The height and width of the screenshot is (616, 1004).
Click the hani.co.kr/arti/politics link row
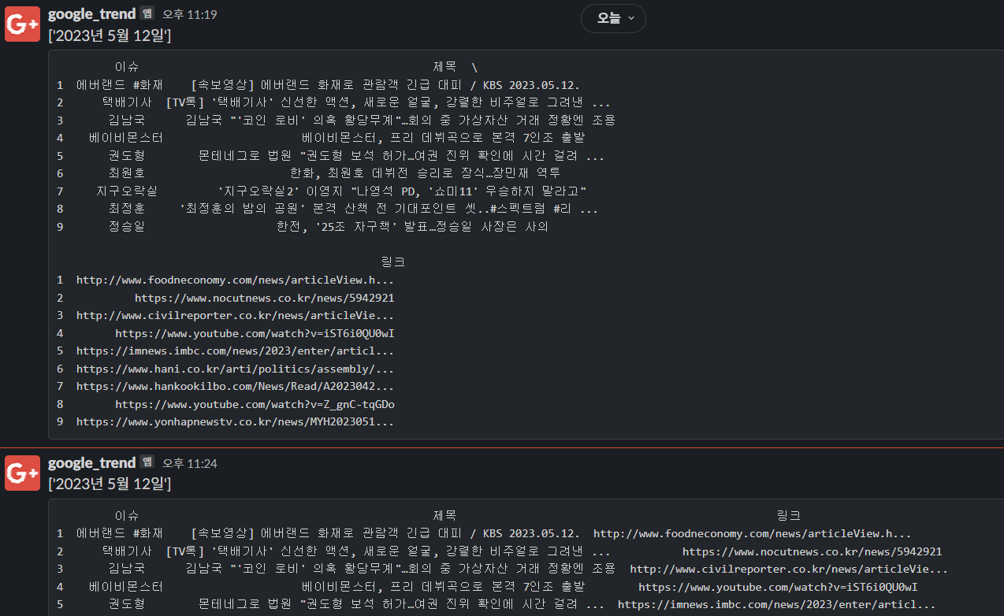[x=235, y=369]
